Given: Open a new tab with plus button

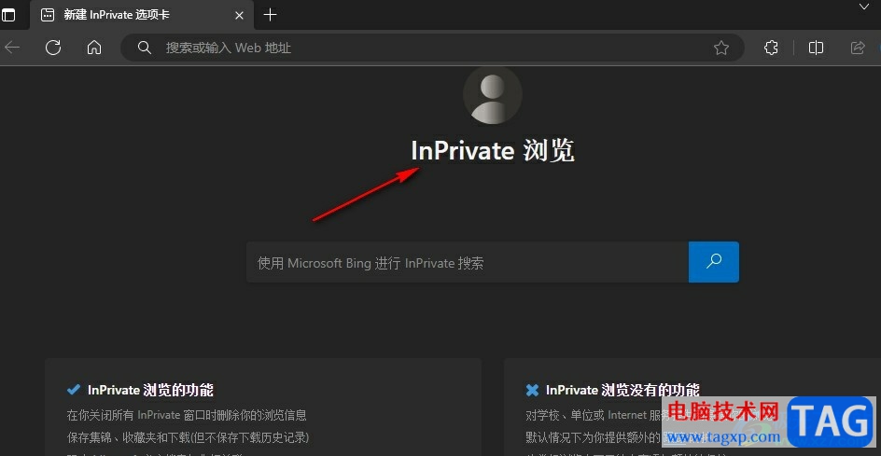Looking at the screenshot, I should 271,15.
